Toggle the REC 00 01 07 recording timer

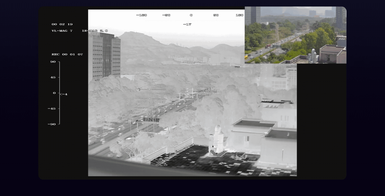pyautogui.click(x=67, y=54)
